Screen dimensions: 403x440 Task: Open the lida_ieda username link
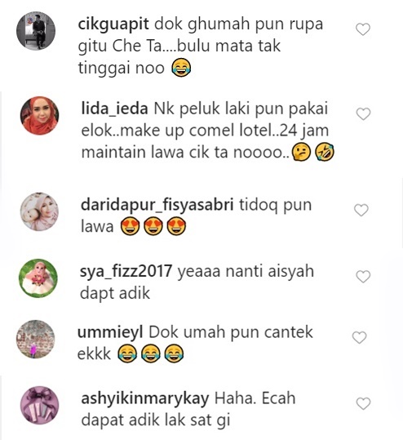click(x=114, y=109)
